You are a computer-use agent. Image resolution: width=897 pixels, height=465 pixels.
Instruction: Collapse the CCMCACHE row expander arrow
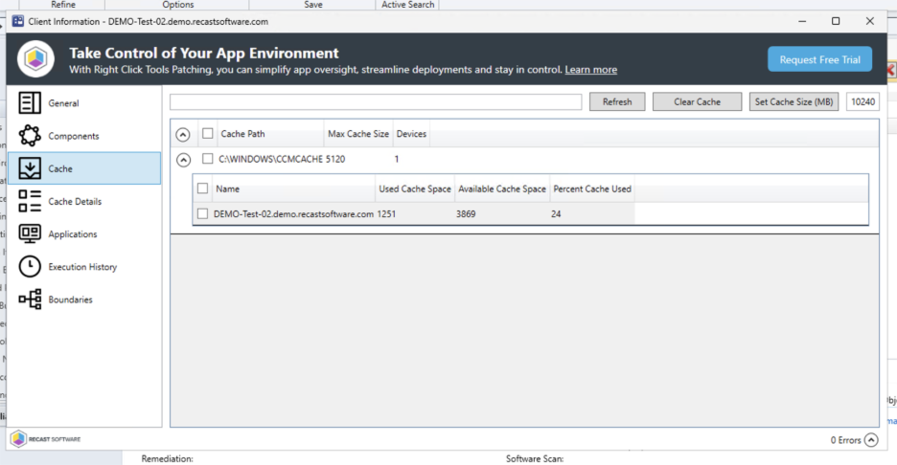point(184,160)
